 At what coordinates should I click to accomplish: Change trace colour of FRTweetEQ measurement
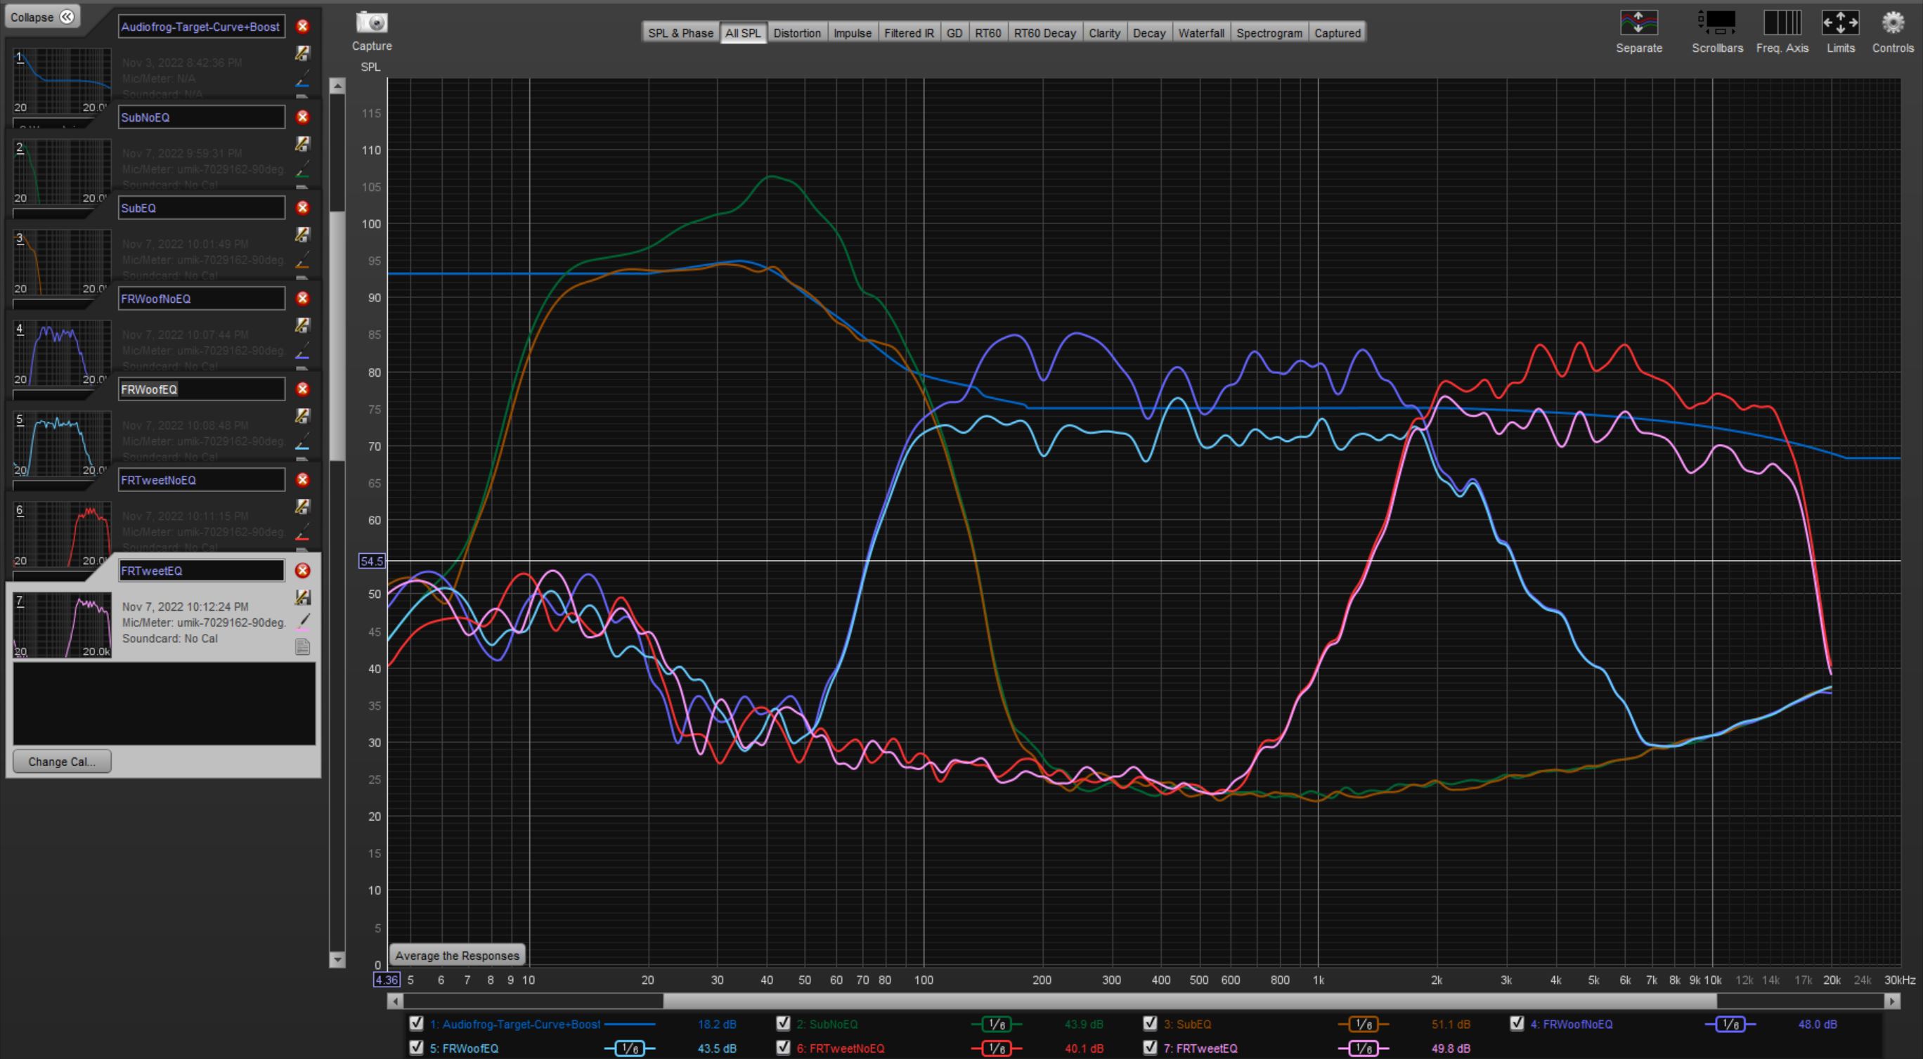(x=302, y=622)
